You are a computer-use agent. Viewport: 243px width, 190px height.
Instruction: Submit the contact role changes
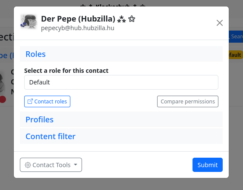tap(208, 165)
